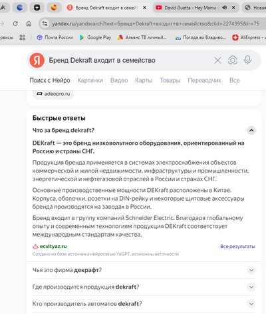The image size is (266, 314).
Task: Select the Видео search tab
Action: click(119, 80)
